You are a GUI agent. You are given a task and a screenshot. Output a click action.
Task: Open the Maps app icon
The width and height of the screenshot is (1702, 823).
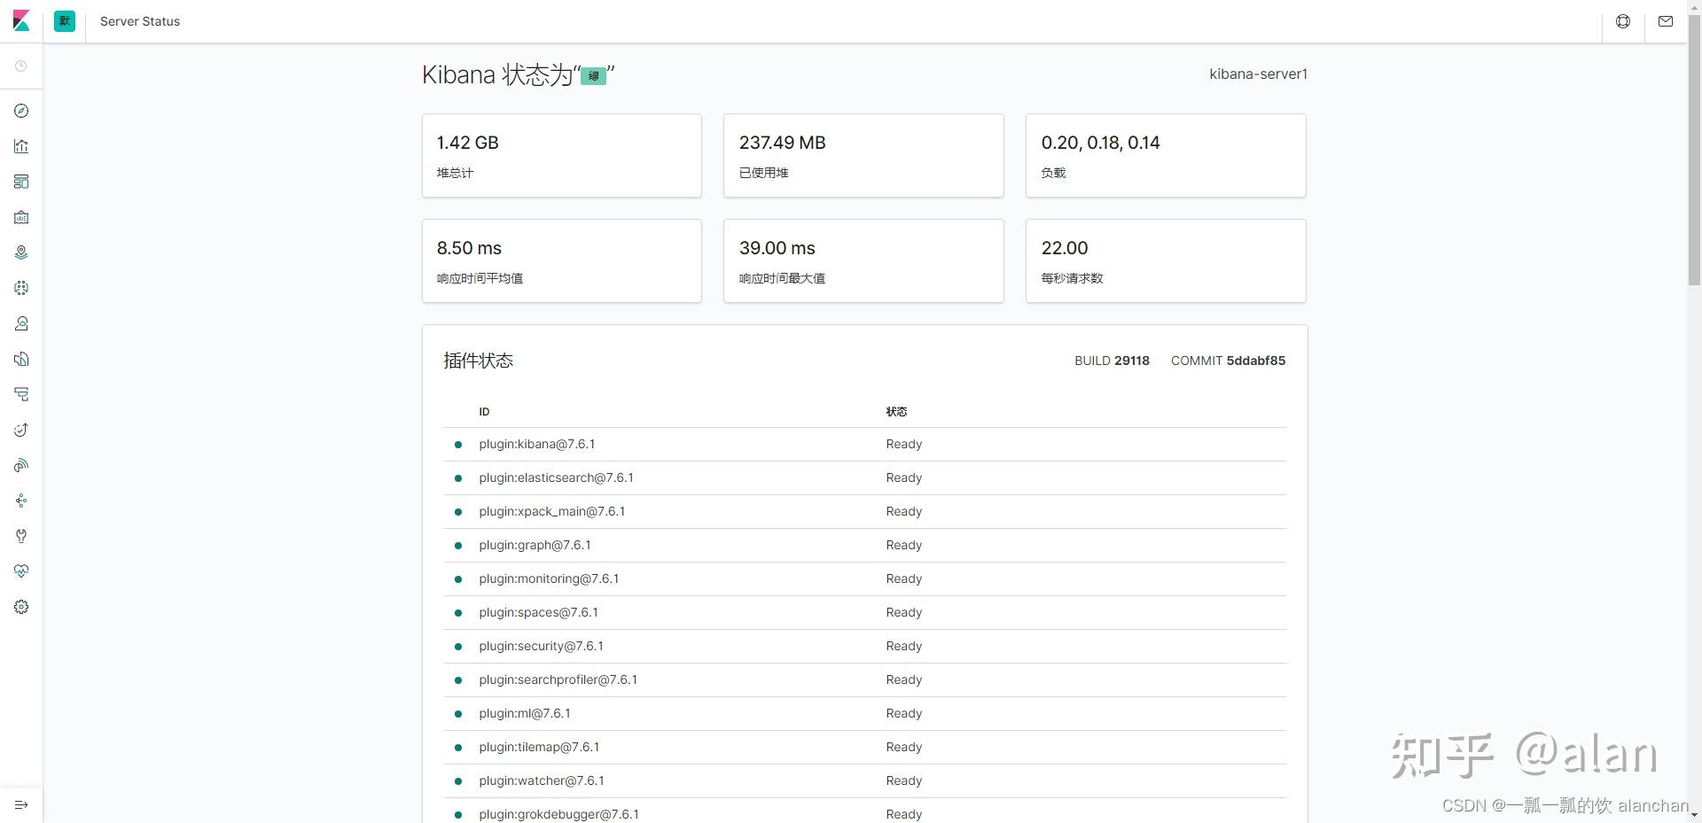(x=20, y=252)
